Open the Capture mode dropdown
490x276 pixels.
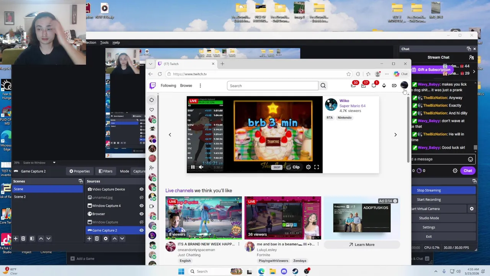pos(139,171)
